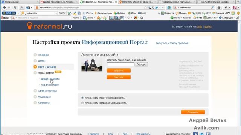241x135 pixels.
Task: Open the Основное settings section
Action: point(43,55)
